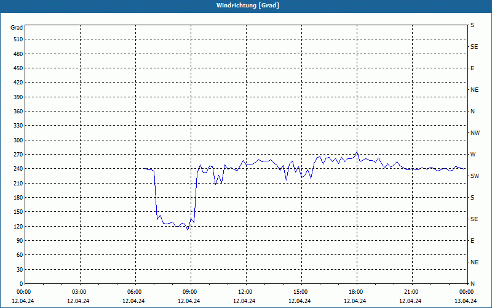Viewport: 492px width, 308px height.
Task: Click the lowest dip of the blue line
Action: tap(188, 230)
